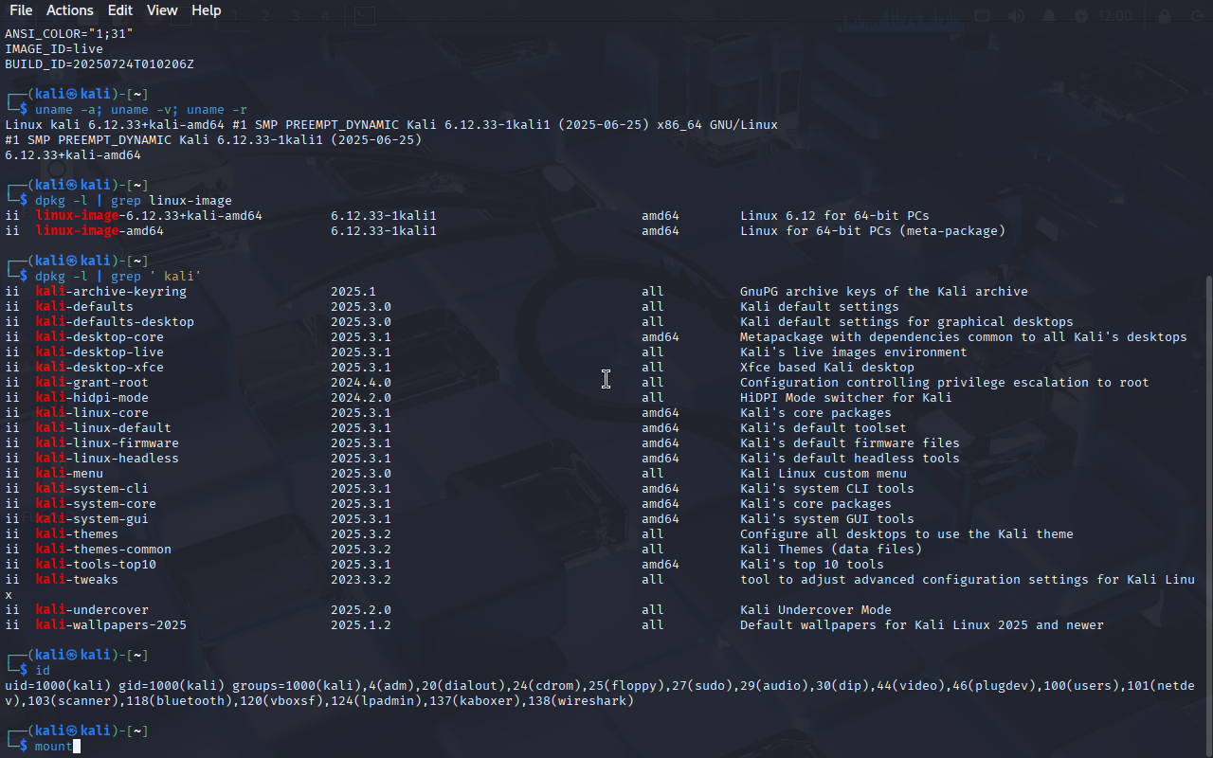Open the Help menu

pyautogui.click(x=207, y=10)
